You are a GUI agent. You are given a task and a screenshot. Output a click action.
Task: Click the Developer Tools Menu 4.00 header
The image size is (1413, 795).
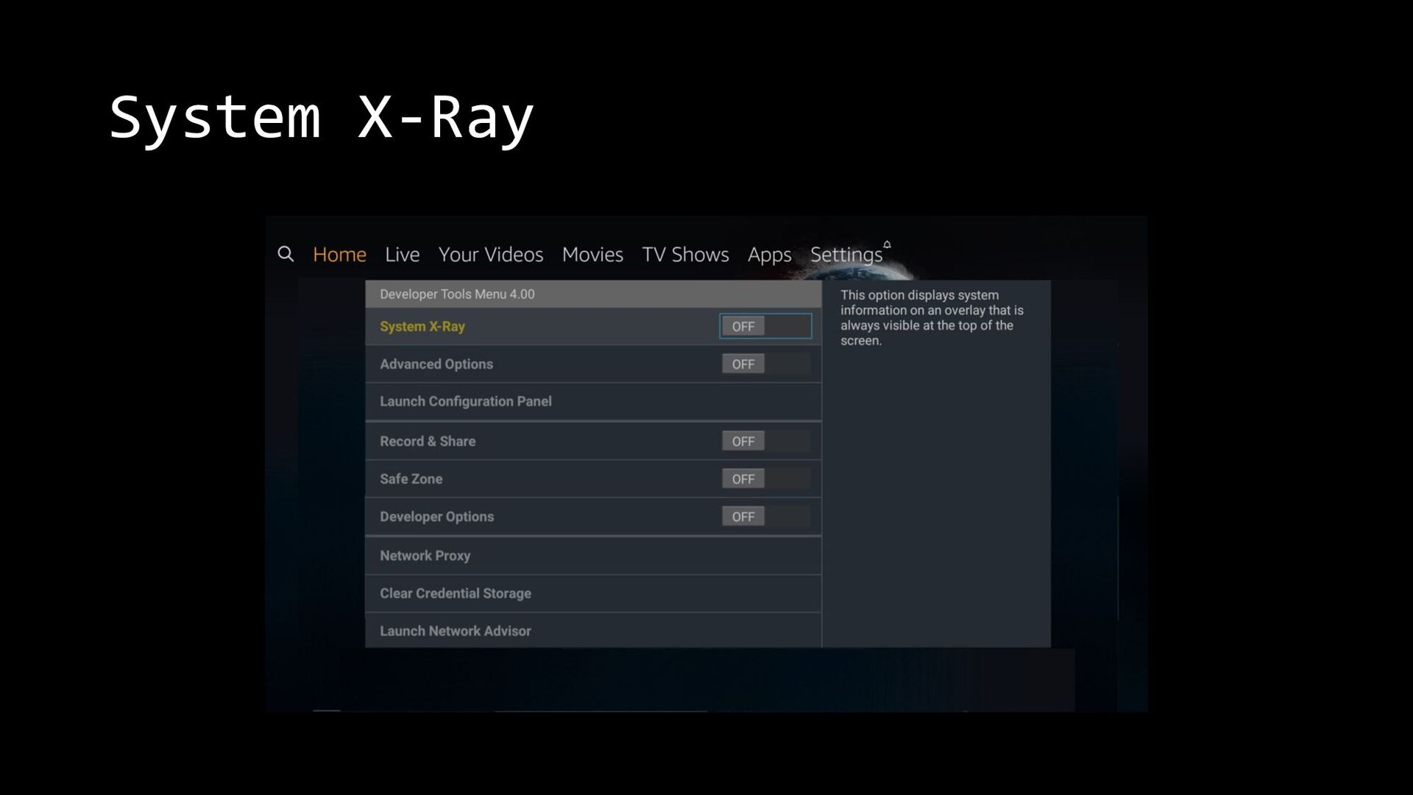click(593, 294)
